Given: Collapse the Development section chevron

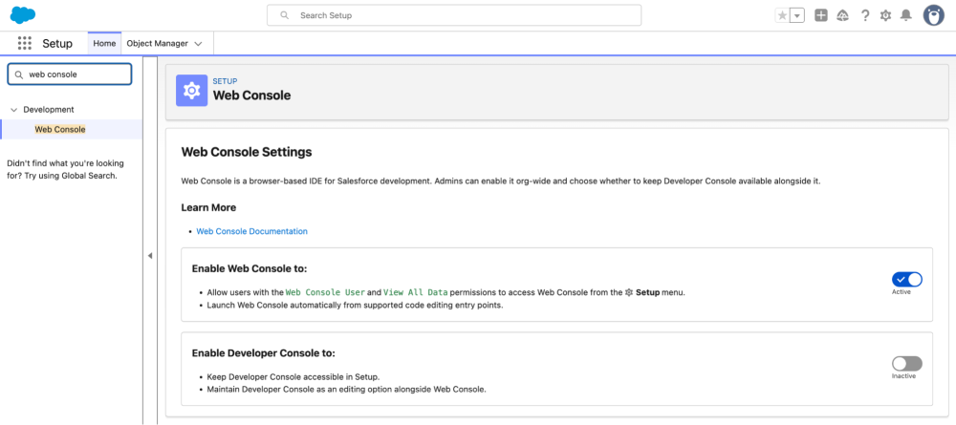Looking at the screenshot, I should pyautogui.click(x=13, y=110).
